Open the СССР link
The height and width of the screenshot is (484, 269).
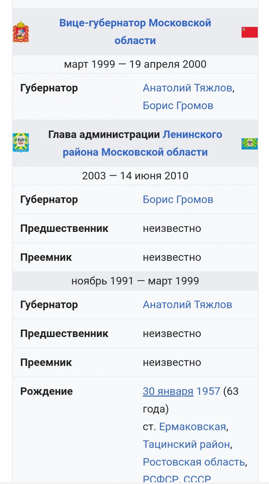point(197,478)
